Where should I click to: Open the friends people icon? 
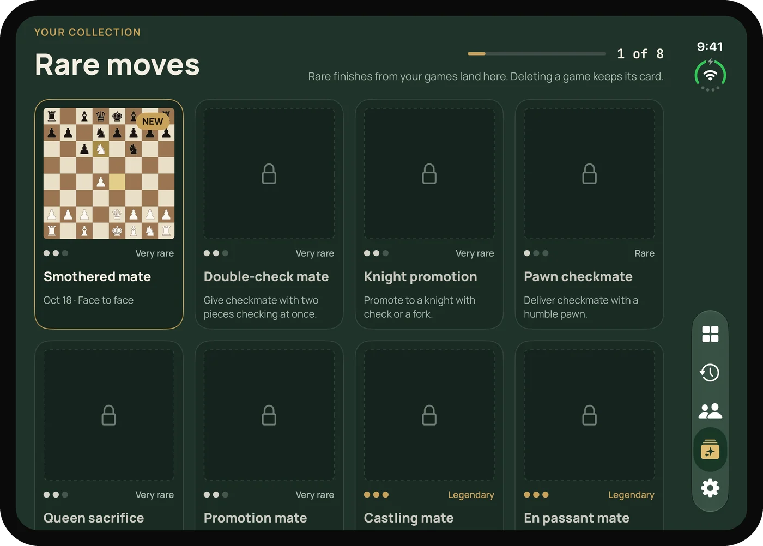(710, 411)
